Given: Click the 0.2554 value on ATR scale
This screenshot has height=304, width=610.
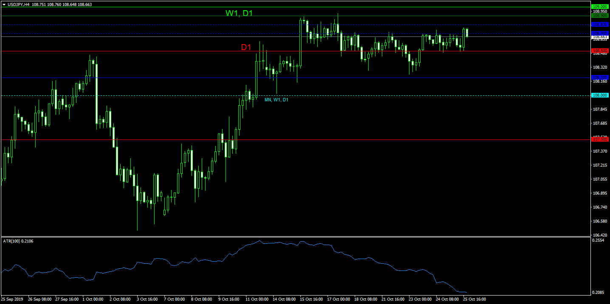Looking at the screenshot, I should coord(598,240).
